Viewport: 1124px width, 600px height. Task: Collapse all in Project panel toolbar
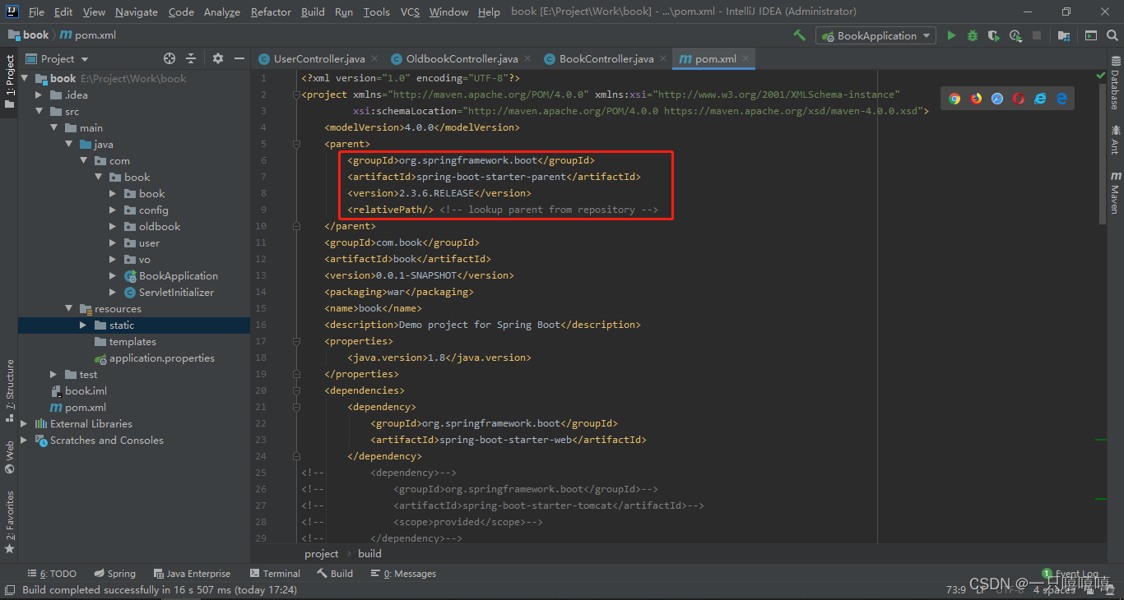click(x=191, y=58)
